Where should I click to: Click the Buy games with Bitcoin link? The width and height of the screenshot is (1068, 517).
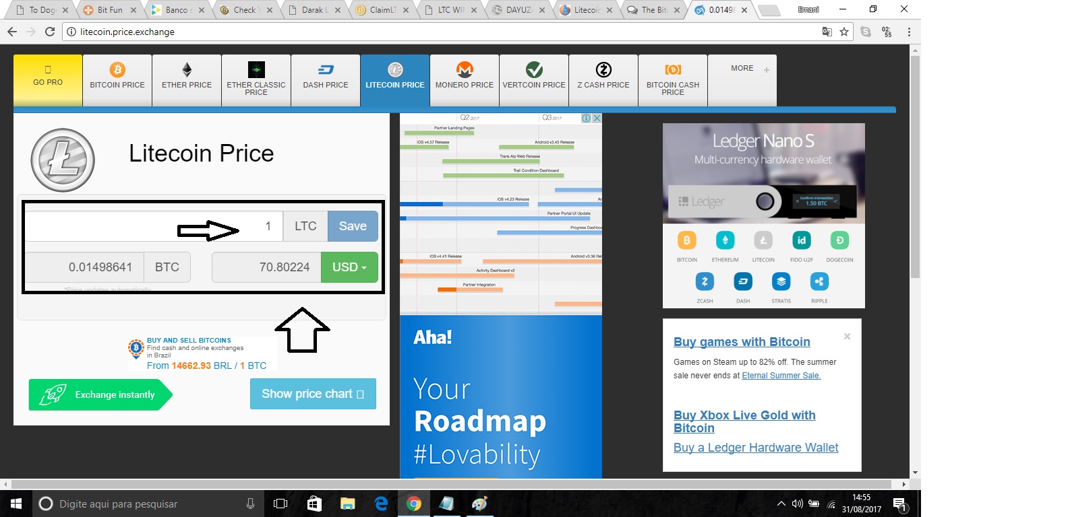click(742, 342)
